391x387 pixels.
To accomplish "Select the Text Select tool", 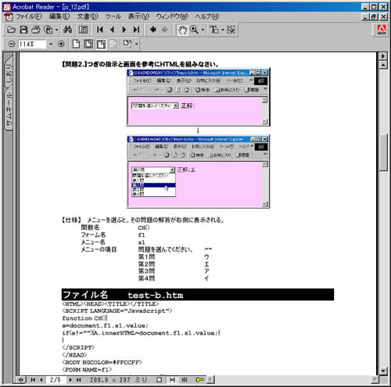I will click(x=214, y=30).
